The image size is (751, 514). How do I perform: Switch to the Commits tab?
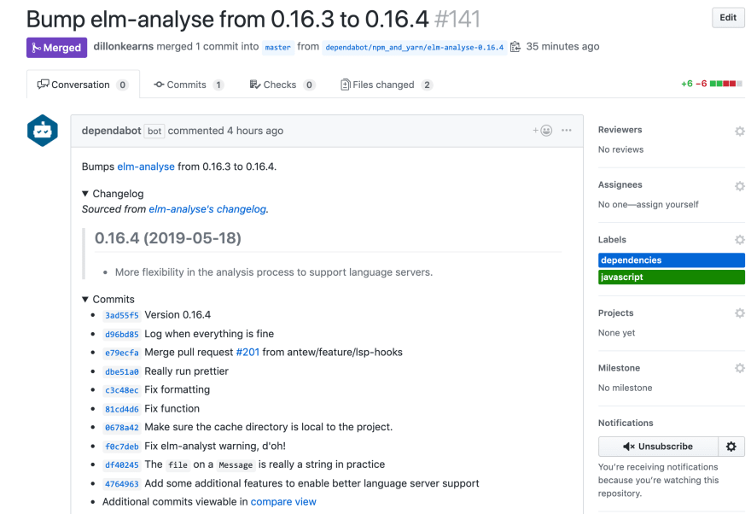[x=189, y=85]
